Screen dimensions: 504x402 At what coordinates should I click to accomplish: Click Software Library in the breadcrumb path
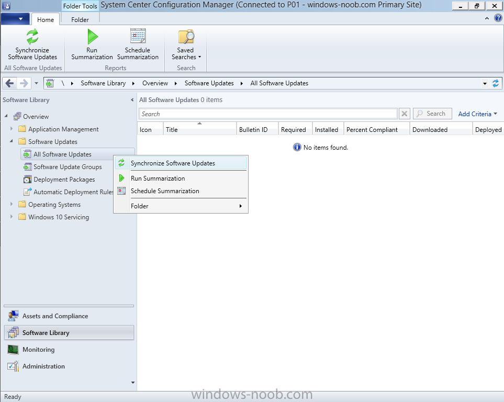[x=103, y=83]
